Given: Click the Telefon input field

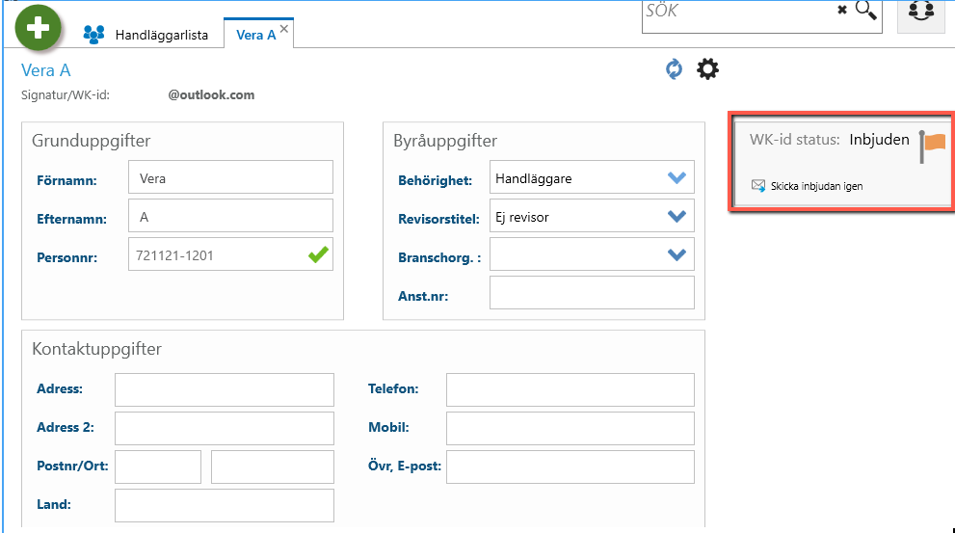Looking at the screenshot, I should tap(570, 389).
